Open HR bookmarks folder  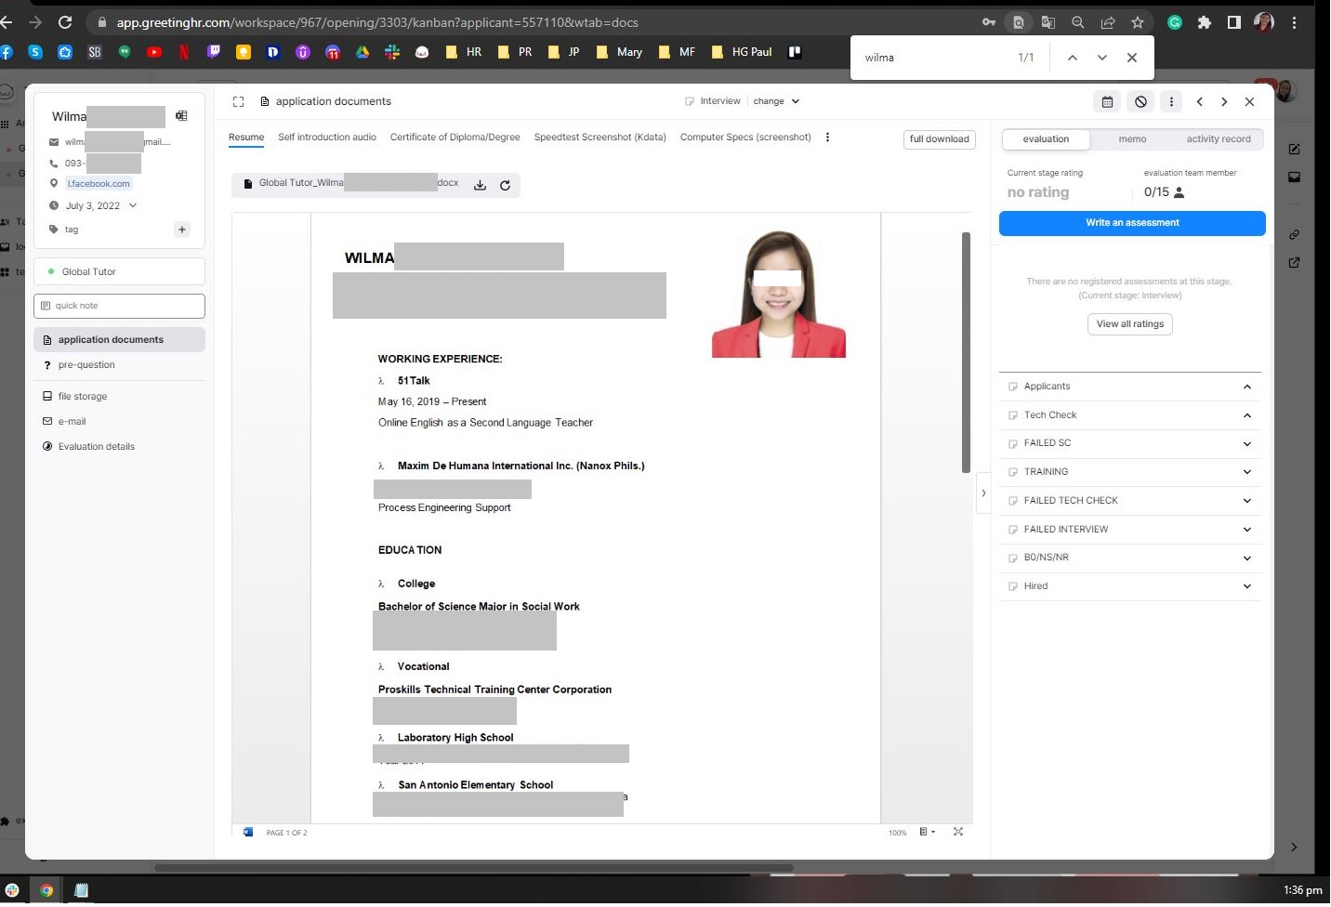464,52
